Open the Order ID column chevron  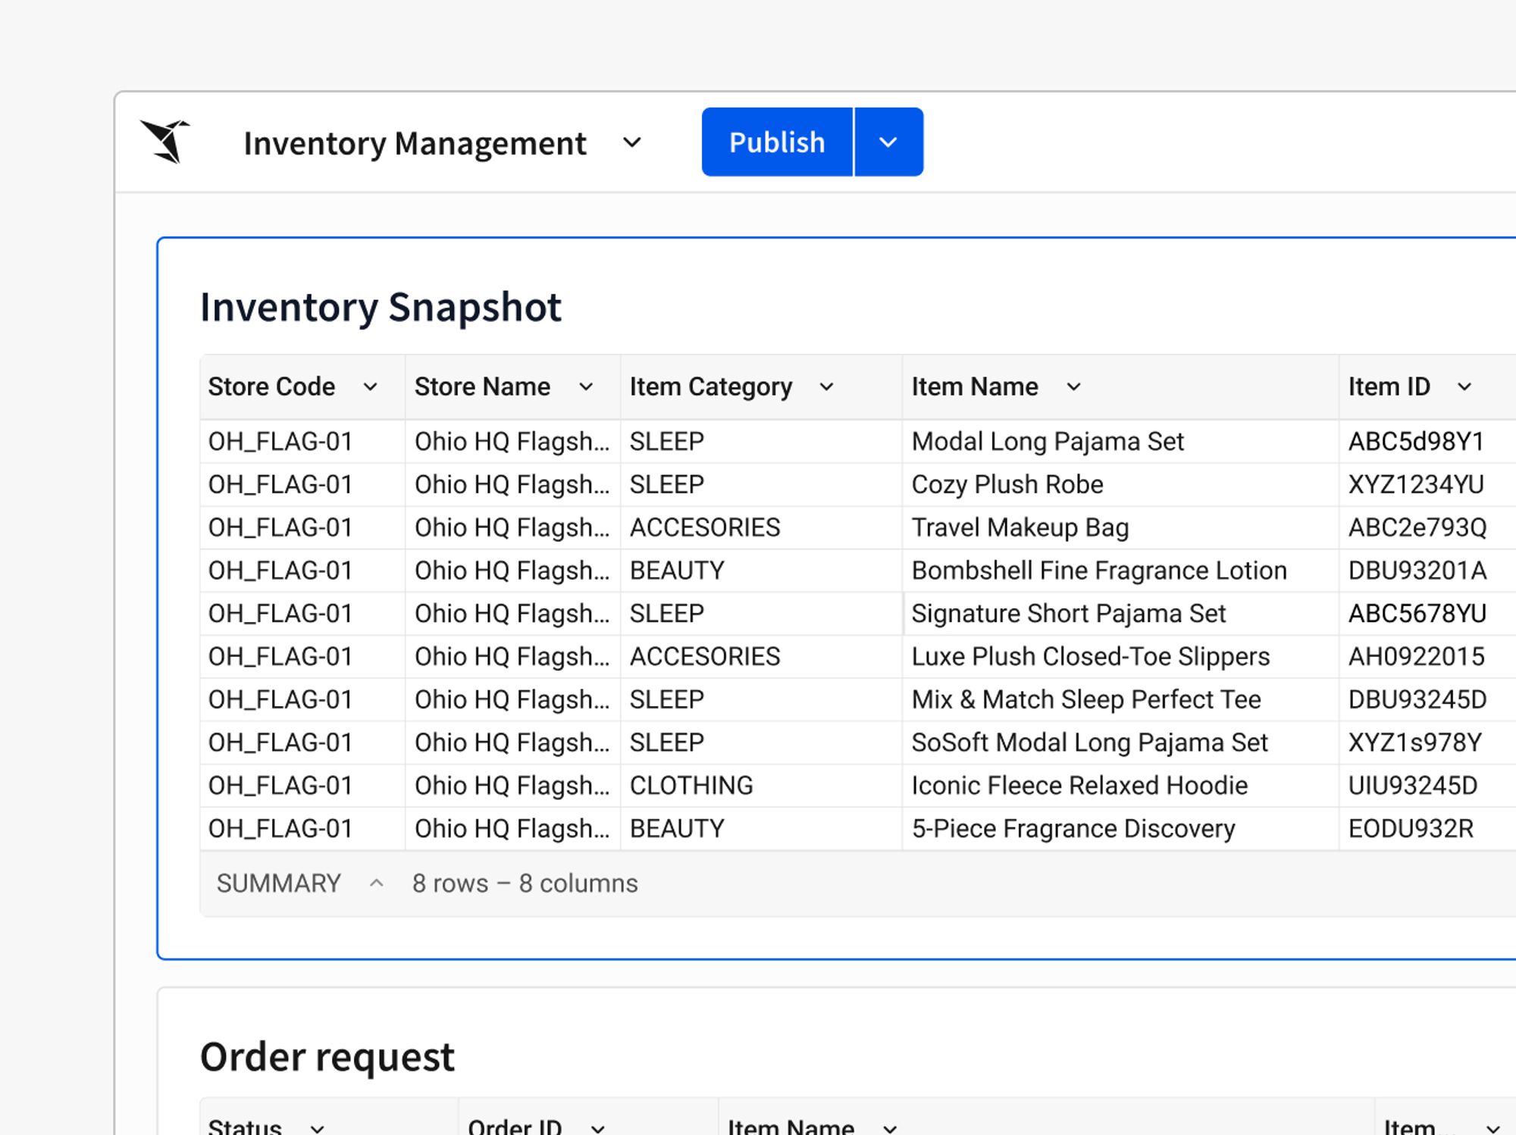pyautogui.click(x=597, y=1128)
